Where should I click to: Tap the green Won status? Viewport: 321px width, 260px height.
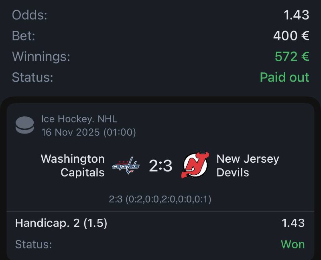click(293, 244)
